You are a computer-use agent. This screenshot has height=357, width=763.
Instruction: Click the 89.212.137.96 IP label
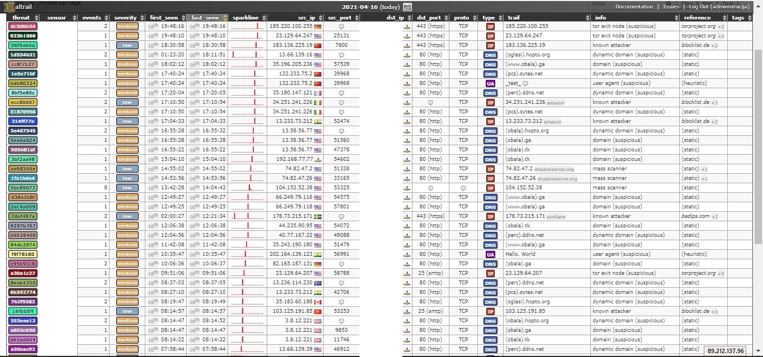[x=726, y=351]
